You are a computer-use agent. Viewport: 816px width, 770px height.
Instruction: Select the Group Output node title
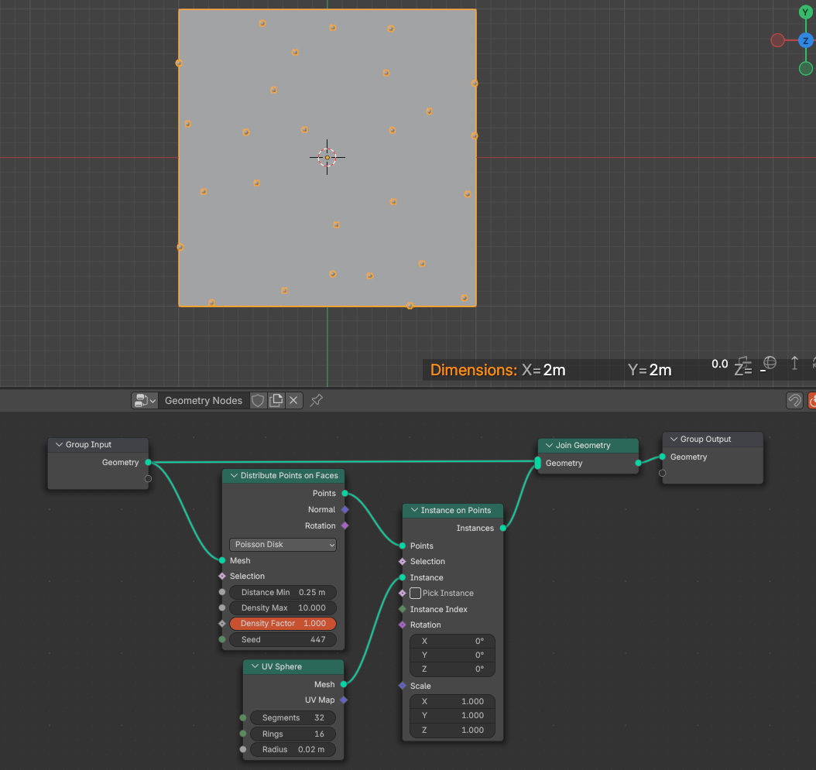point(705,439)
